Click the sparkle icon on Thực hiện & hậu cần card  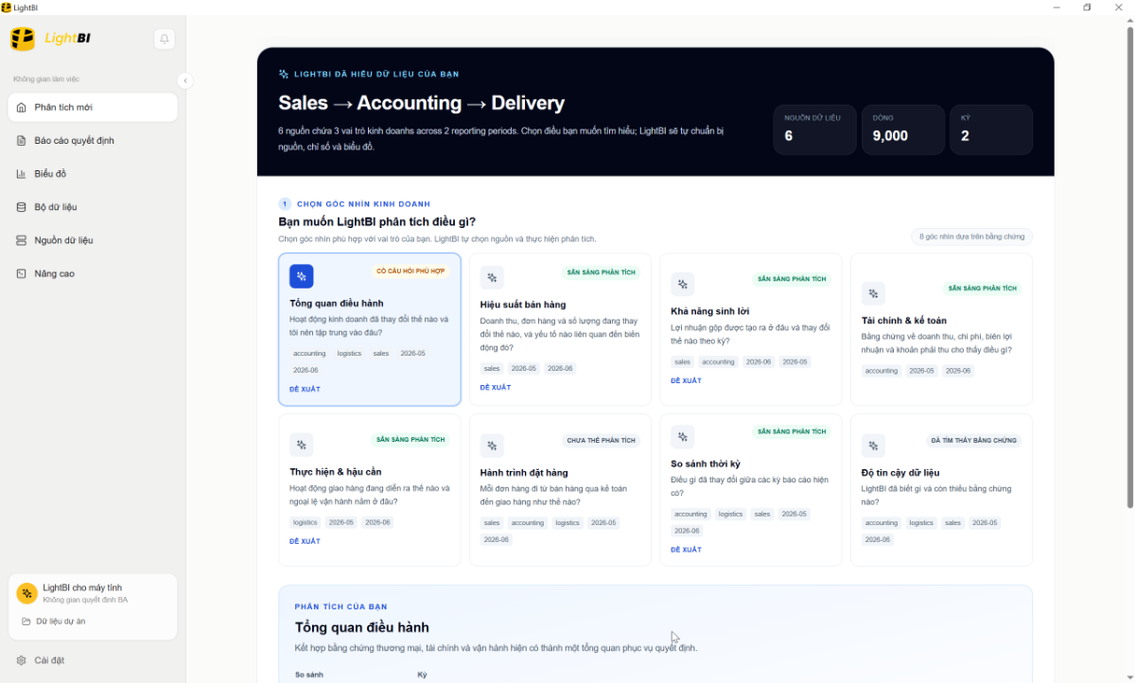301,445
